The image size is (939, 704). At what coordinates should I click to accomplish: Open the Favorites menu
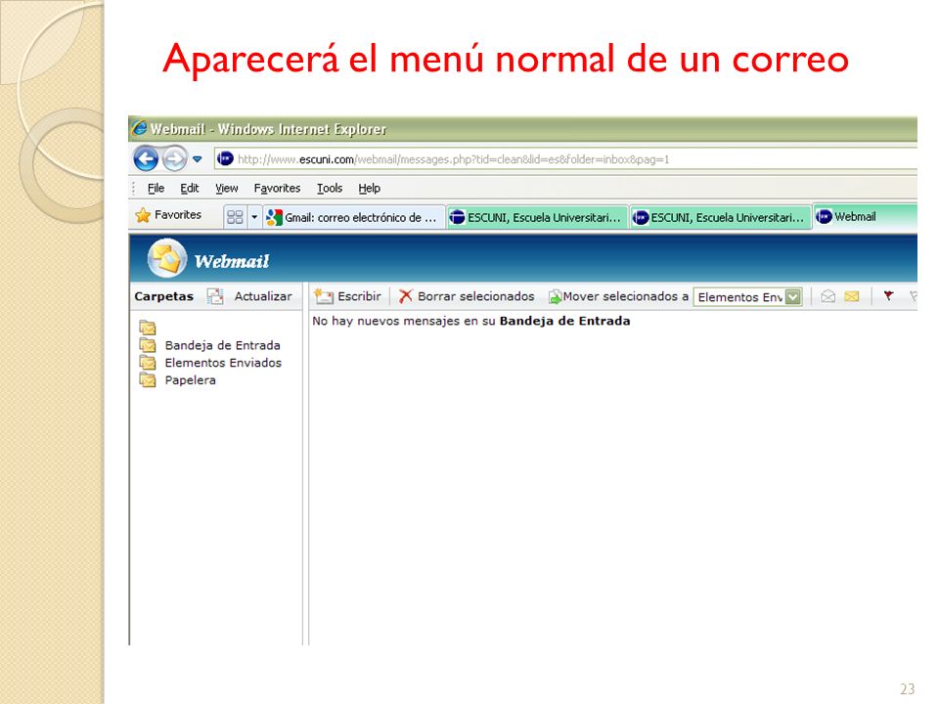(277, 188)
